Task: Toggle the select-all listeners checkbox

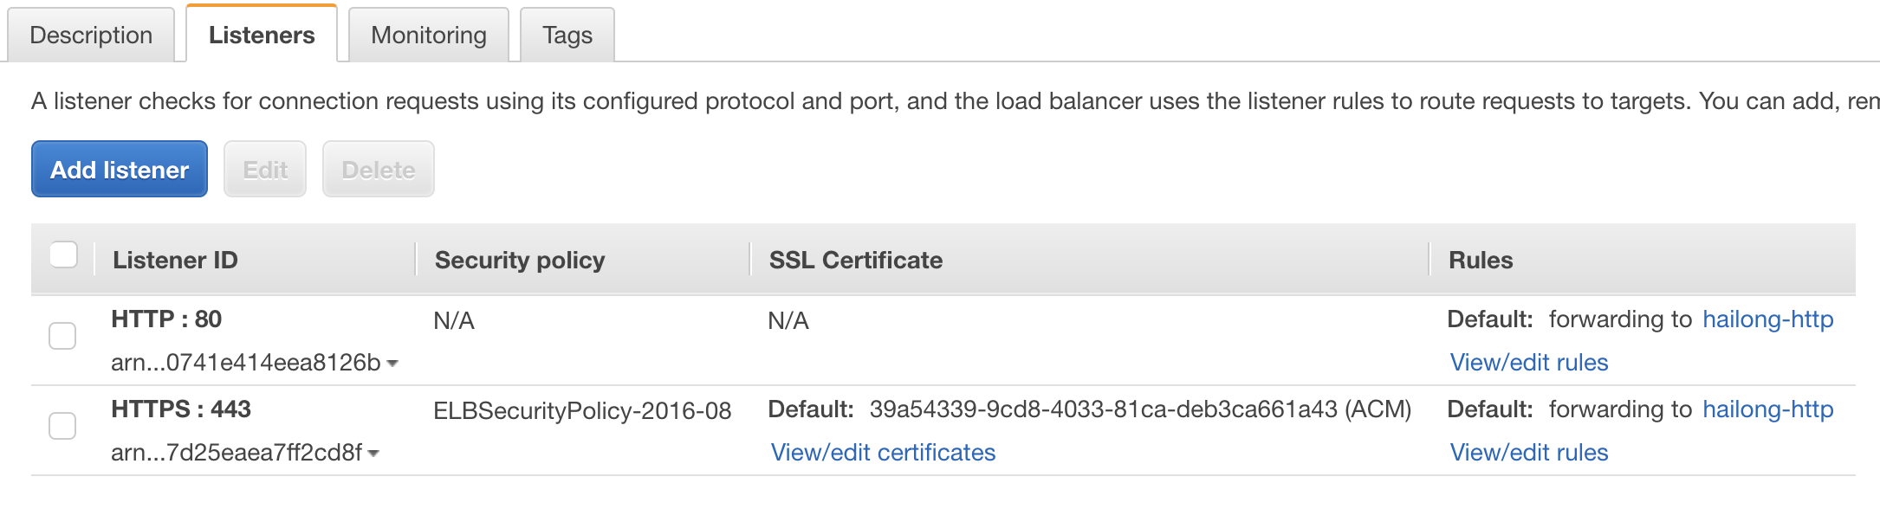Action: [x=64, y=255]
